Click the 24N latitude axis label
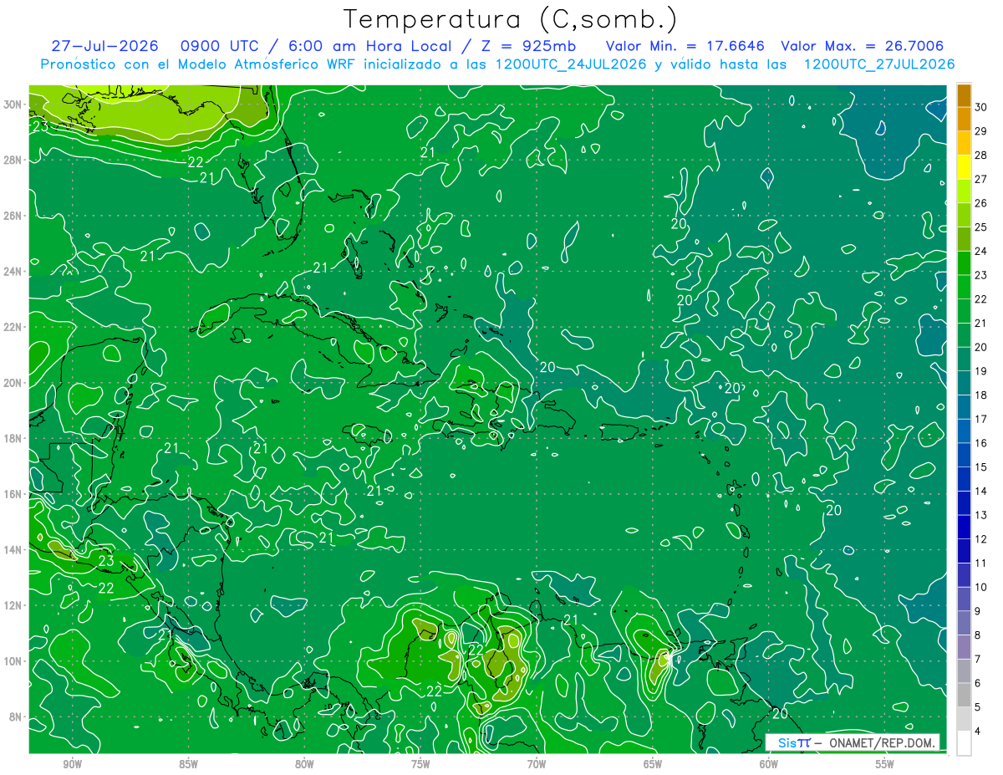Screen dimensions: 1003x775 click(x=13, y=271)
